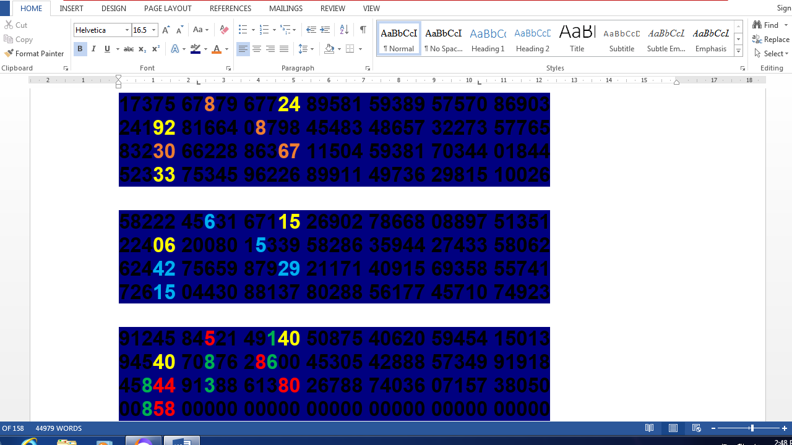This screenshot has width=792, height=445.
Task: Click the Replace button
Action: pyautogui.click(x=771, y=40)
